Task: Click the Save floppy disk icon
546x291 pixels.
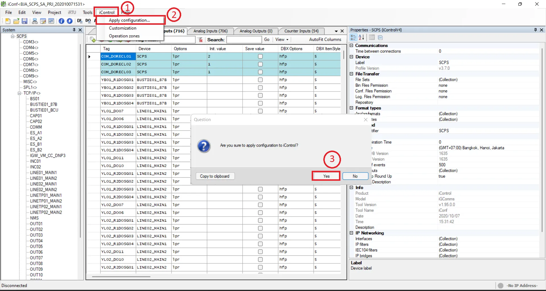Action: 24,21
